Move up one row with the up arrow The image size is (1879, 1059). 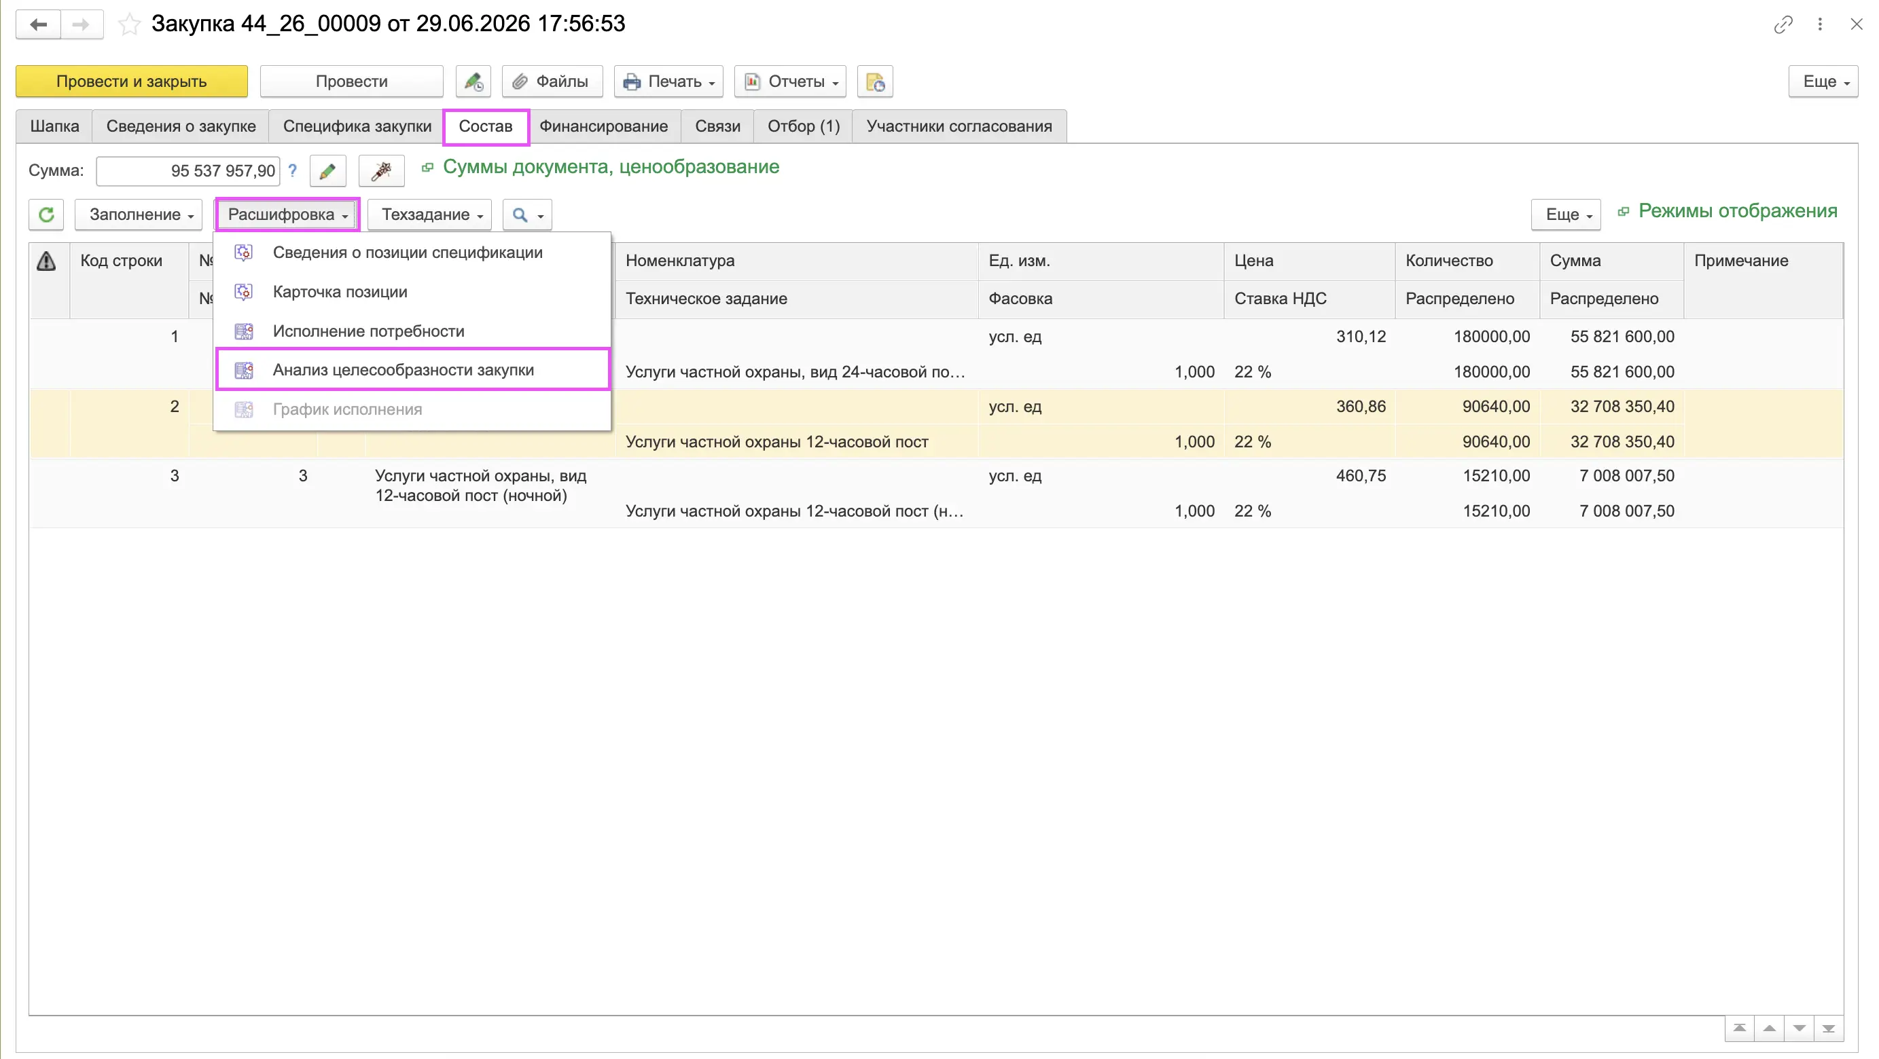(1770, 1028)
